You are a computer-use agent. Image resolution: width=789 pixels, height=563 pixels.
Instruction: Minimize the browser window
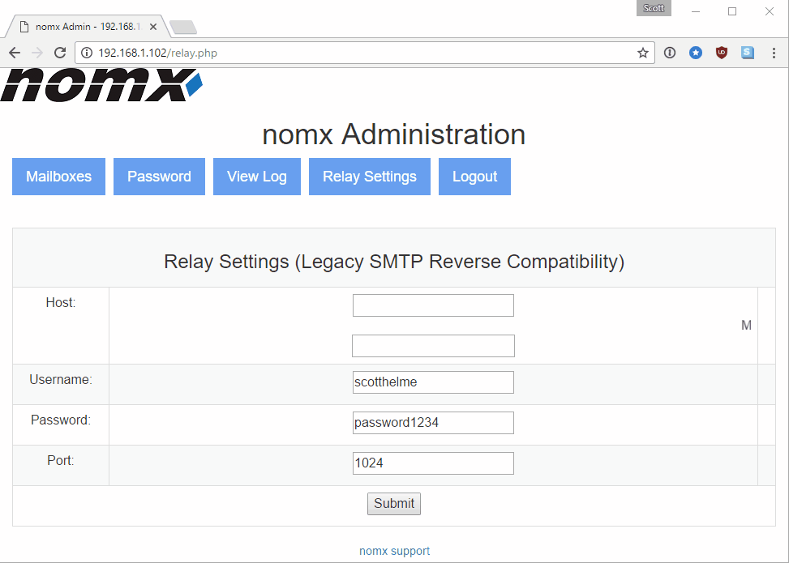click(x=696, y=11)
